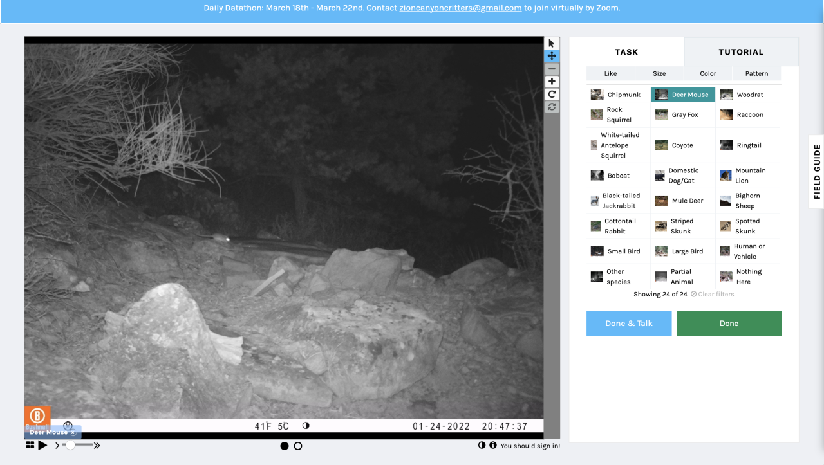Rotate the camera image
The image size is (824, 465).
tap(552, 95)
